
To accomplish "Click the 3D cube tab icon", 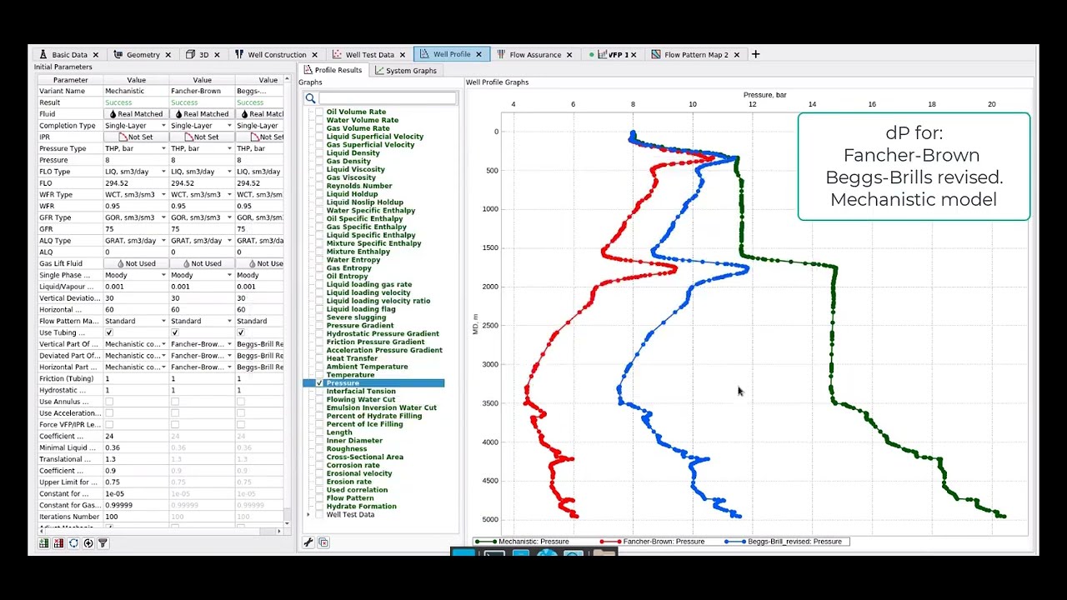I will (x=191, y=54).
